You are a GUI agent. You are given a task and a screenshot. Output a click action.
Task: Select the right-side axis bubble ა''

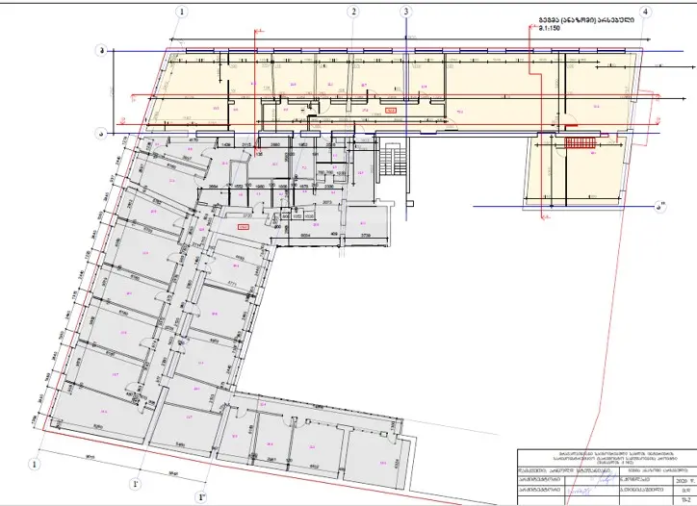(660, 207)
